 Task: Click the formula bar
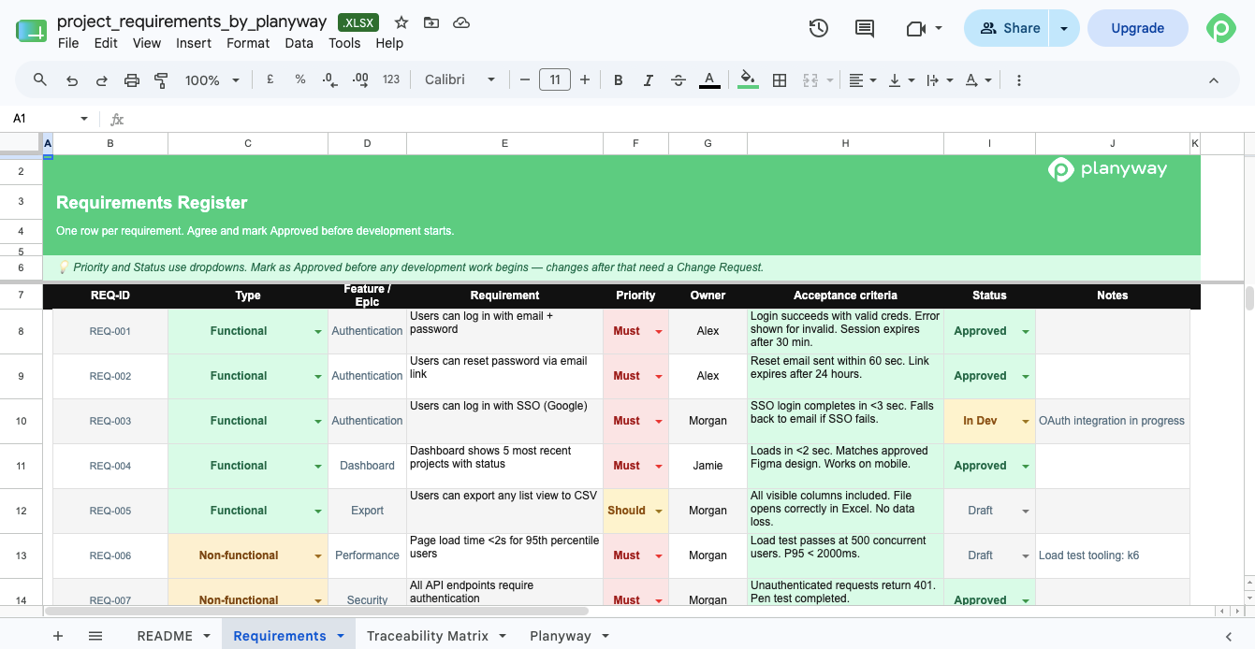pyautogui.click(x=688, y=119)
